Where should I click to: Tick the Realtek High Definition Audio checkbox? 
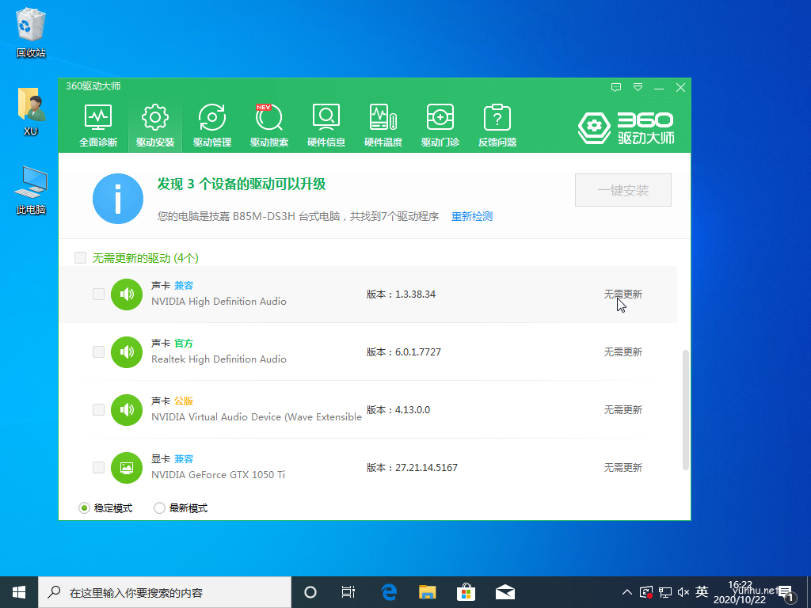tap(98, 351)
